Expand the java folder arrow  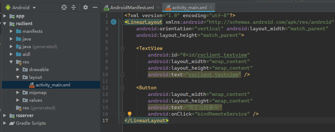click(12, 39)
